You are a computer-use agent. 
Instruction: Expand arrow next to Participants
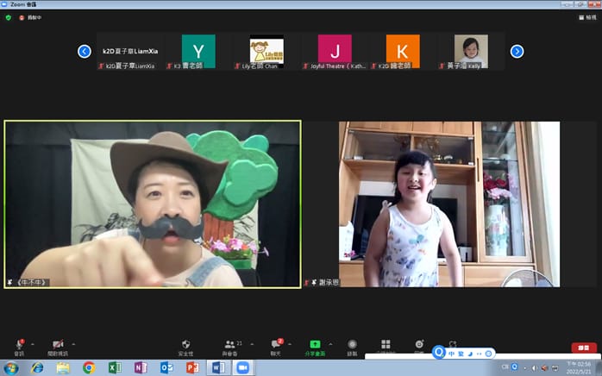tap(252, 344)
